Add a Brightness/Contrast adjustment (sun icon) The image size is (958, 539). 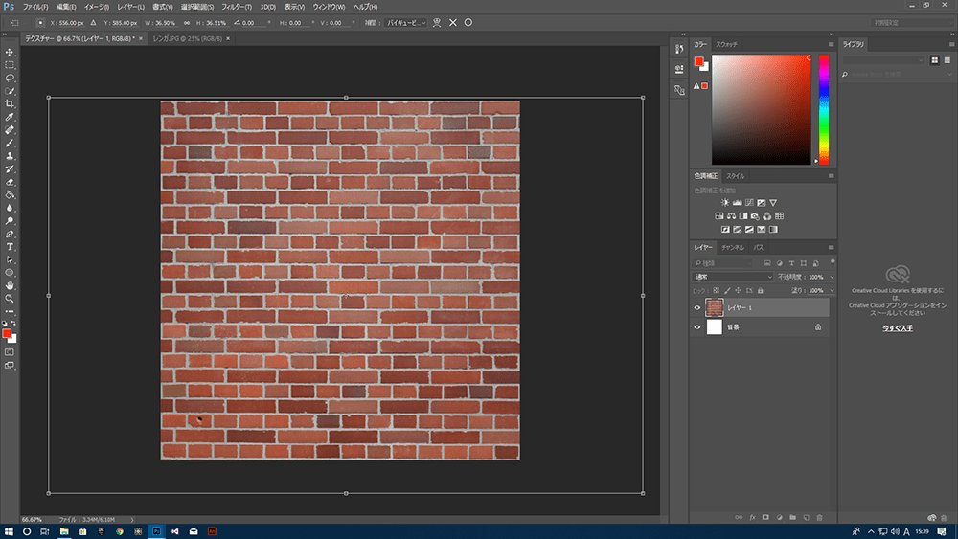point(725,203)
